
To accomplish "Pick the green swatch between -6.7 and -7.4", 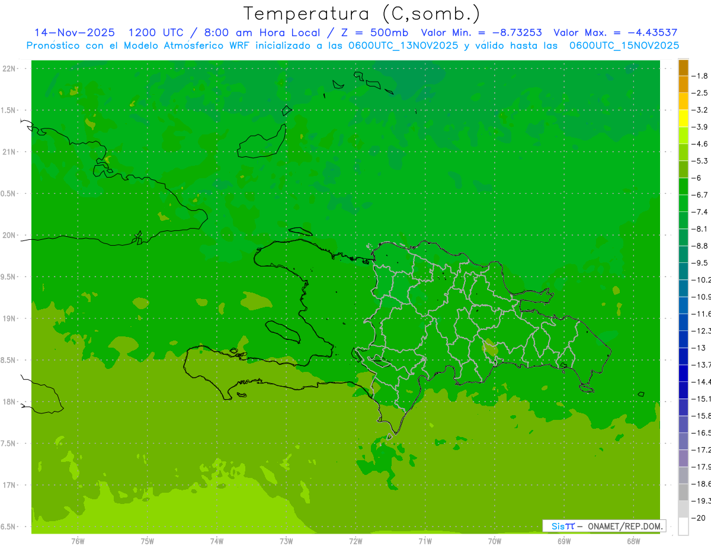I will pyautogui.click(x=684, y=203).
